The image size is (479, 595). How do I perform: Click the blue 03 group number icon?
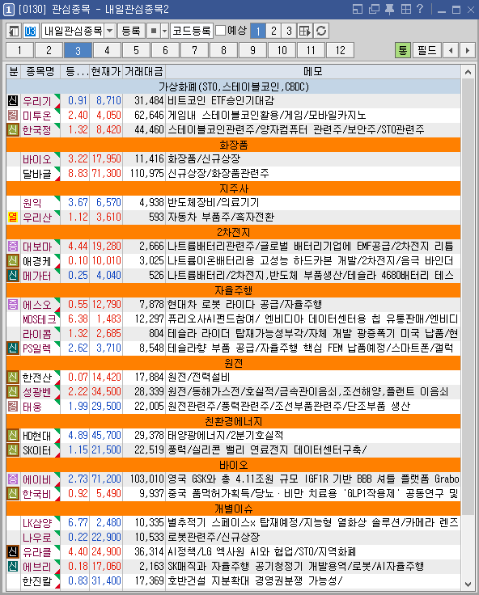pos(31,31)
